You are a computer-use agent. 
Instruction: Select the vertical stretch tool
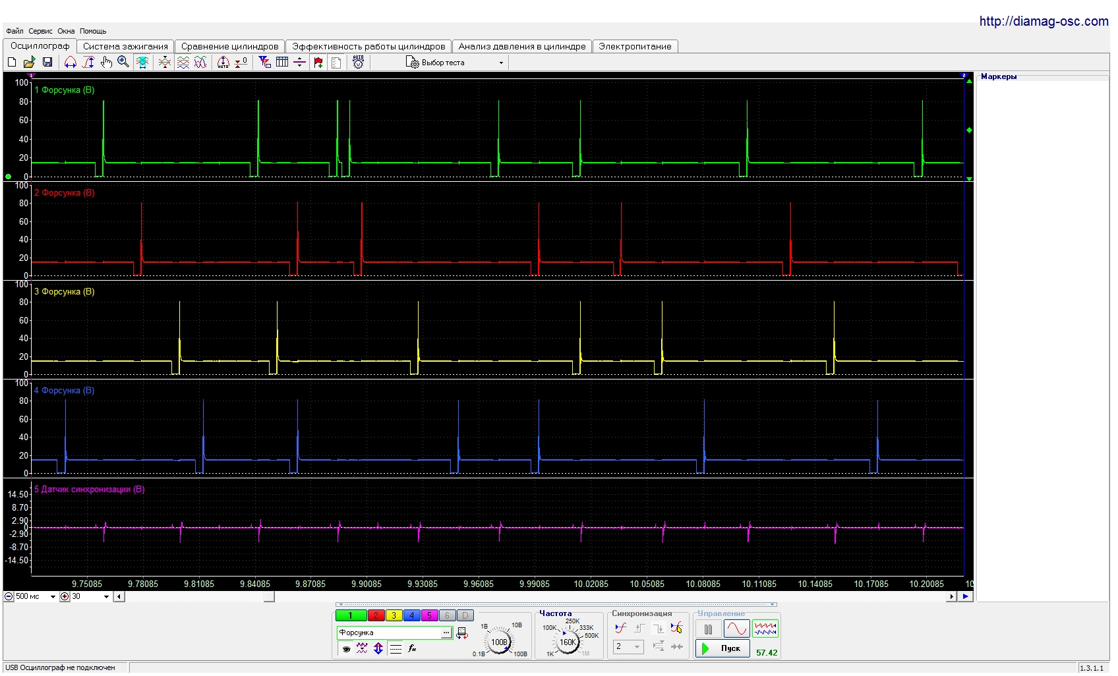[88, 62]
